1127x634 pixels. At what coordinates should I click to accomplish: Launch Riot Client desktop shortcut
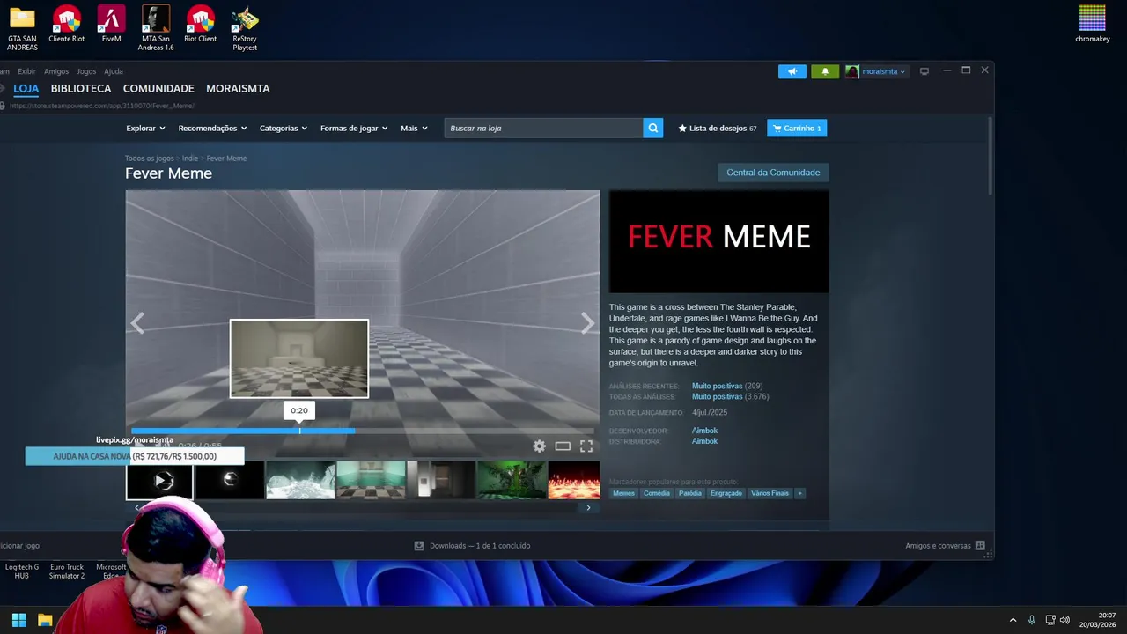point(200,25)
